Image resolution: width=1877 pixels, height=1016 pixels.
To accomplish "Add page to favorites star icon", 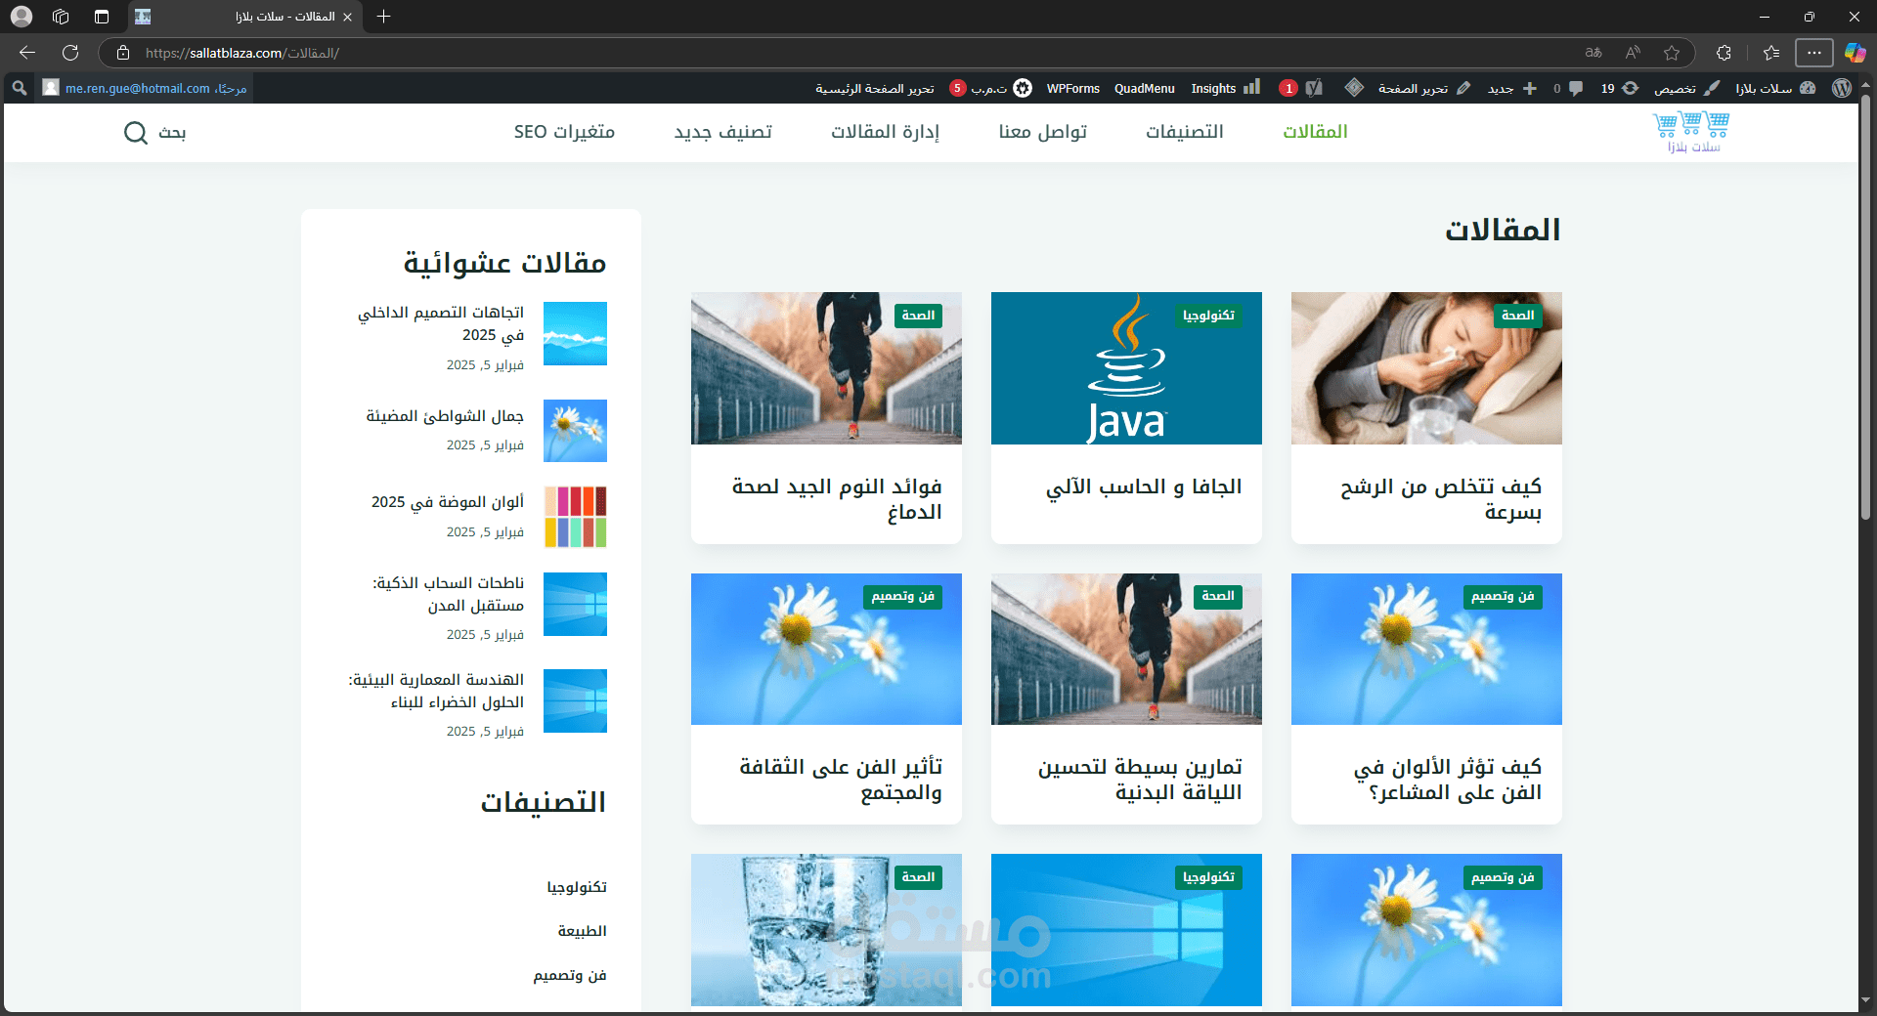I will (1672, 53).
